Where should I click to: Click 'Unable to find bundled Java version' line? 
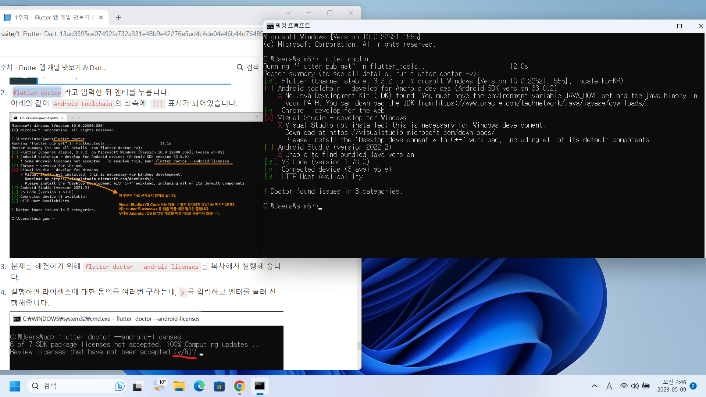coord(347,154)
